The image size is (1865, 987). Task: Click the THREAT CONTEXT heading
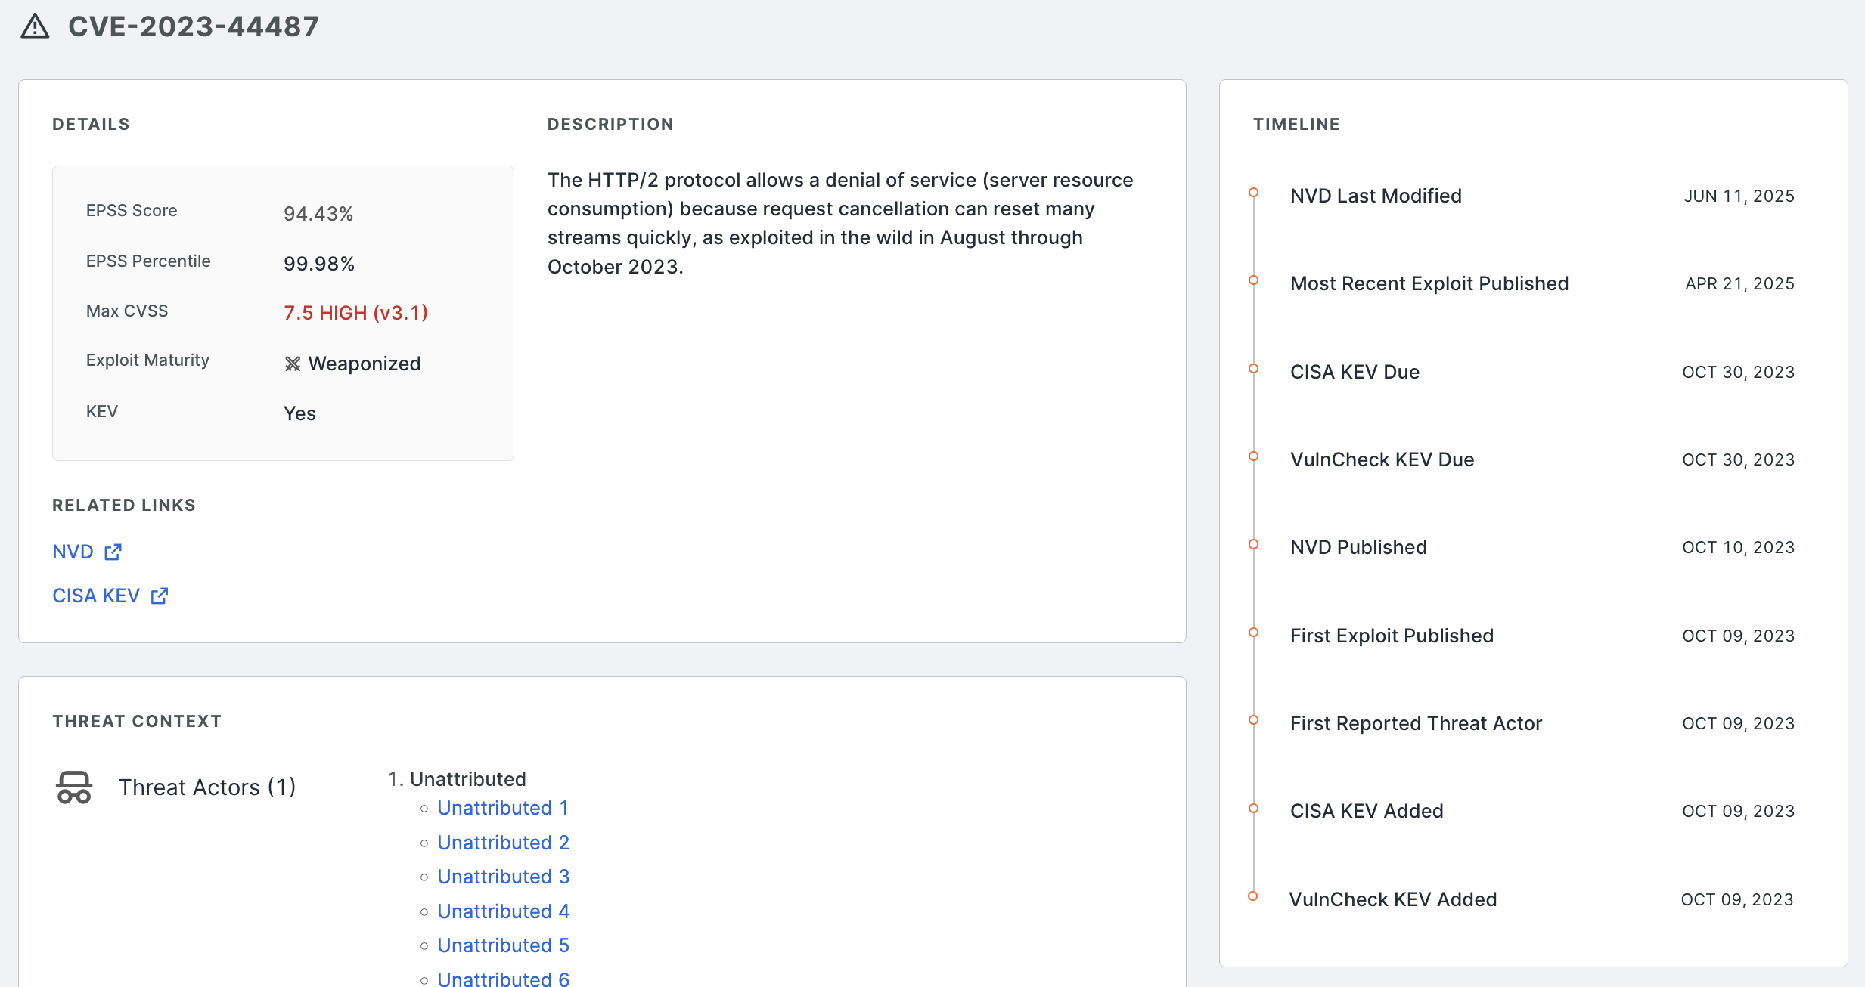pos(137,721)
